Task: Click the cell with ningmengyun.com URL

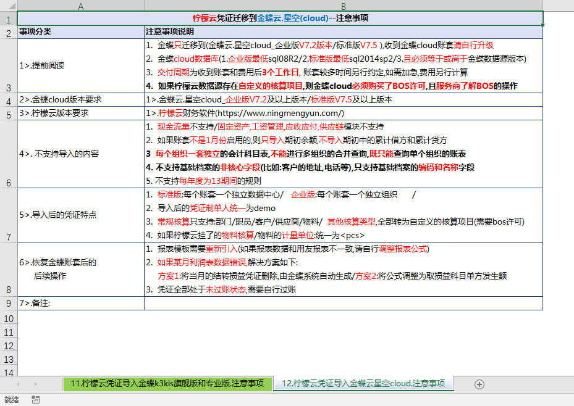Action: (x=344, y=113)
